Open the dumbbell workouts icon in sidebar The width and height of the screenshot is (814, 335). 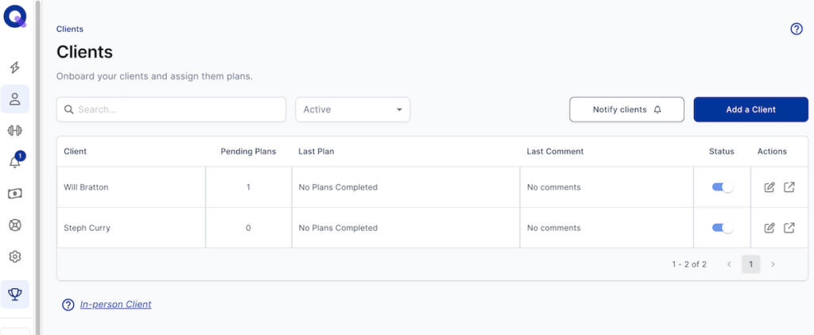point(14,130)
